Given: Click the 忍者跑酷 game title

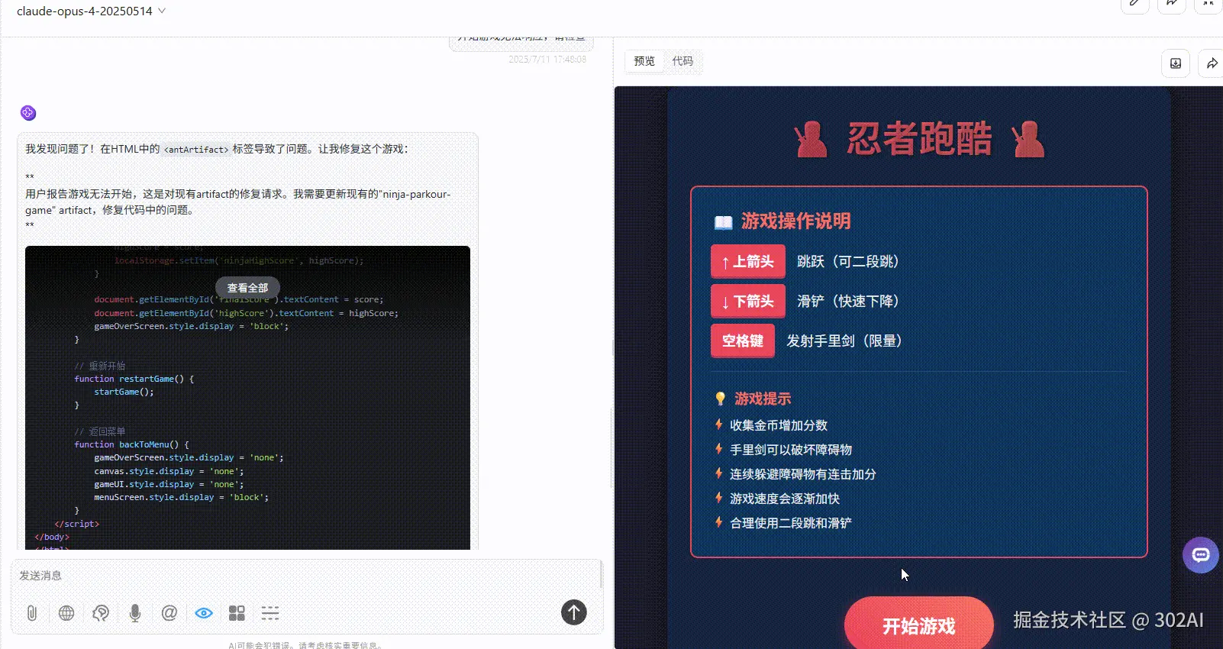Looking at the screenshot, I should tap(919, 139).
